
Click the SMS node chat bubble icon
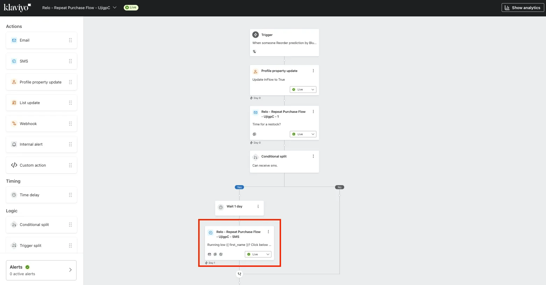(x=210, y=233)
